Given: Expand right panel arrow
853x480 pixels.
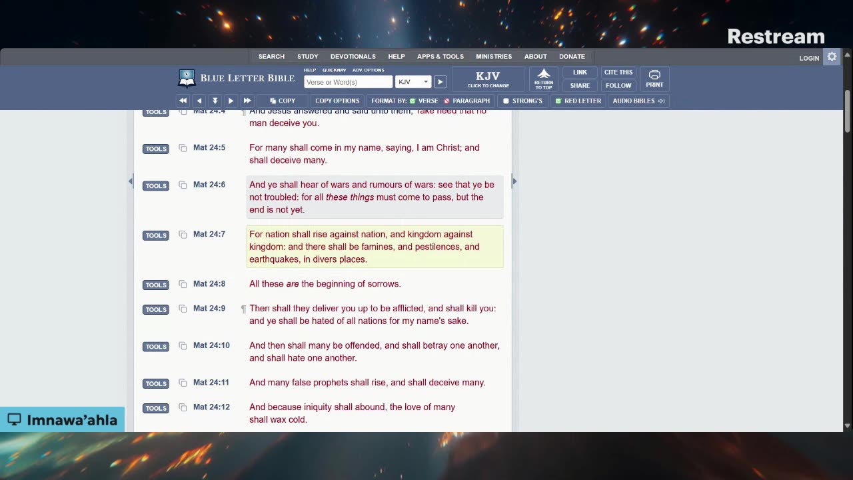Looking at the screenshot, I should [x=514, y=181].
